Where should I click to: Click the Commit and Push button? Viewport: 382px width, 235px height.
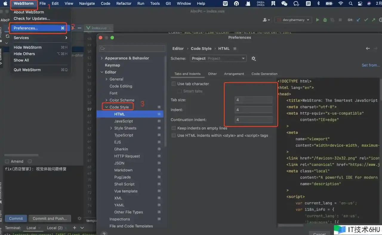pos(50,218)
